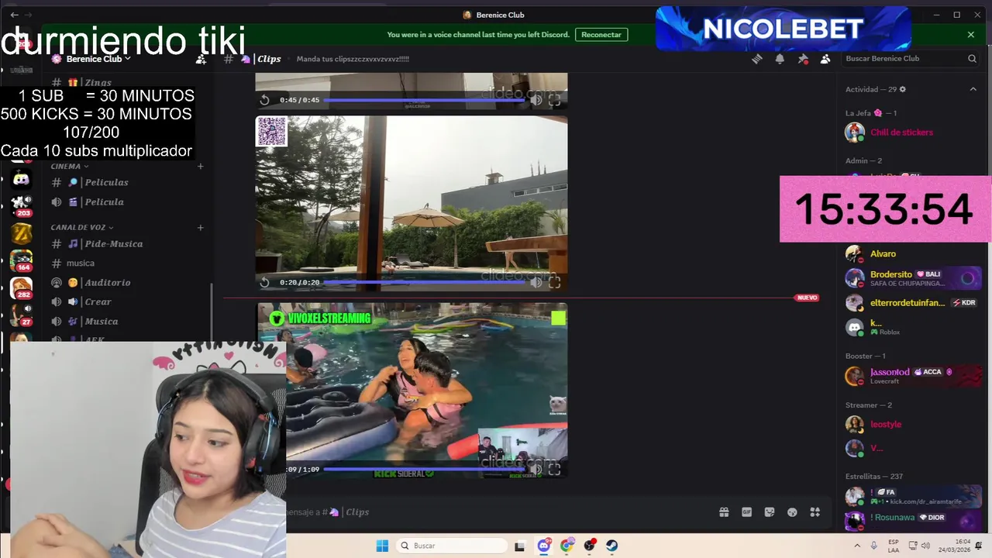Open the apps launcher icon in message bar
Image resolution: width=992 pixels, height=558 pixels.
815,512
